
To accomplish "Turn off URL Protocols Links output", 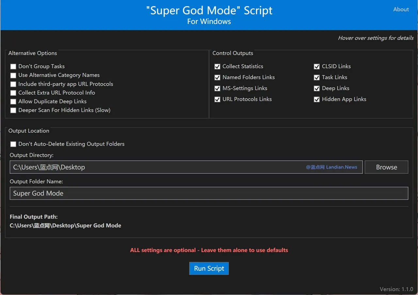I will [217, 100].
